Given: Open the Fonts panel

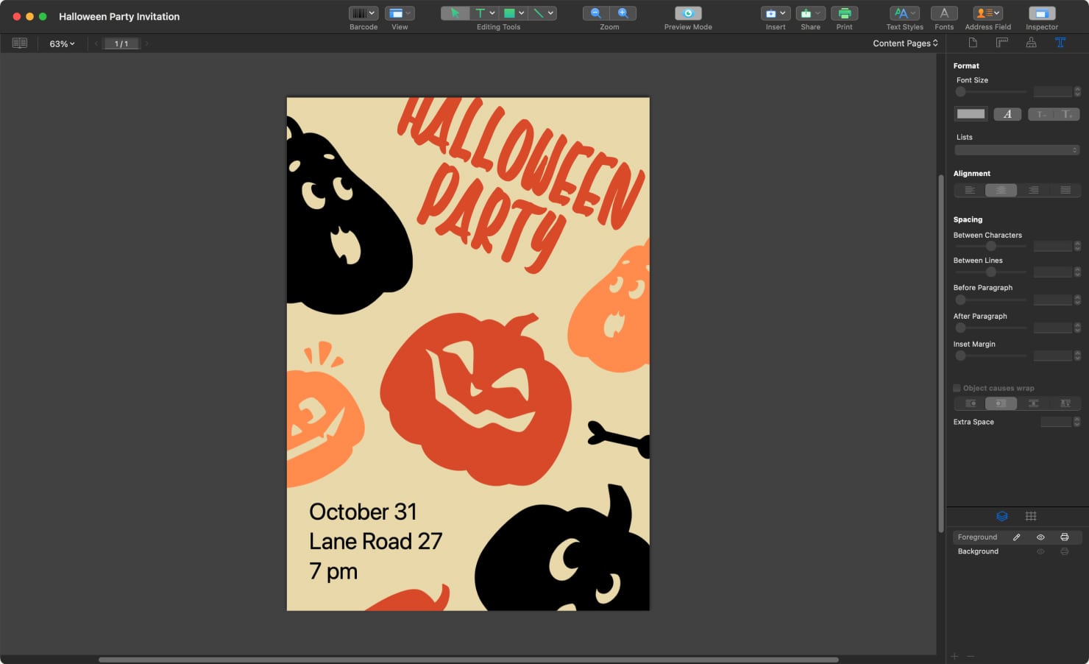Looking at the screenshot, I should coord(944,13).
